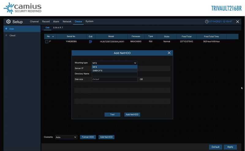Click the Setup gear icon
The width and height of the screenshot is (245, 151).
point(8,22)
